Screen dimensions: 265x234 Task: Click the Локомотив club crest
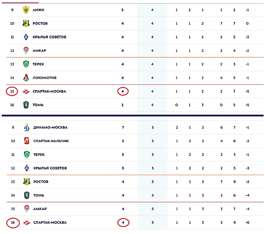pos(26,78)
